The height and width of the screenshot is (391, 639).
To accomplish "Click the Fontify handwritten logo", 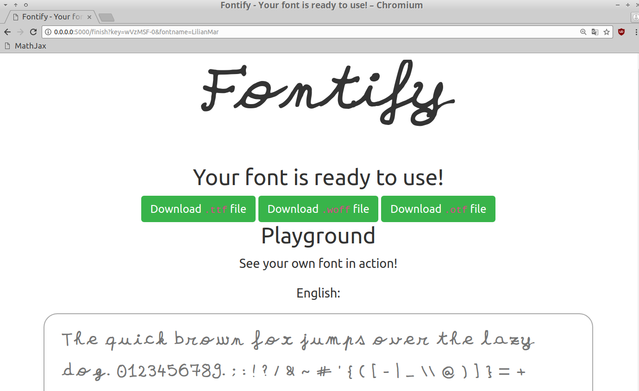I will tap(328, 93).
